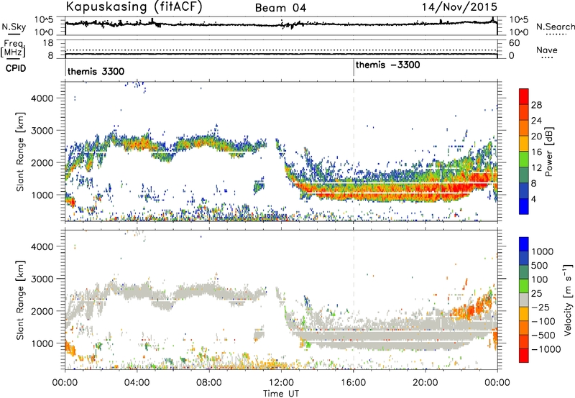Click the "3000" tick on velocity panel axis
This screenshot has height=398, width=575.
point(42,279)
